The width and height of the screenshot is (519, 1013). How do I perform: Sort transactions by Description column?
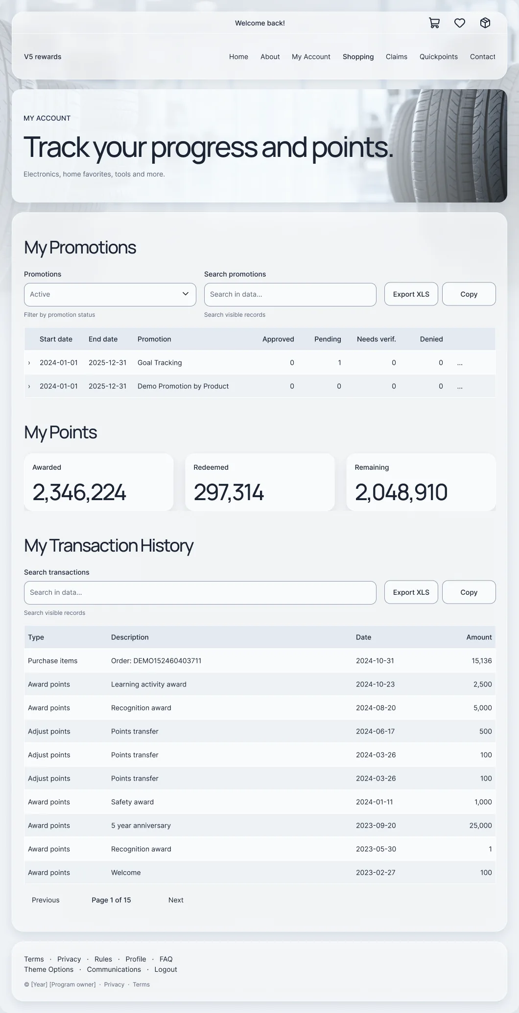click(x=130, y=637)
